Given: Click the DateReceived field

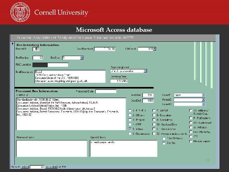Looking at the screenshot, I should pyautogui.click(x=105, y=49).
